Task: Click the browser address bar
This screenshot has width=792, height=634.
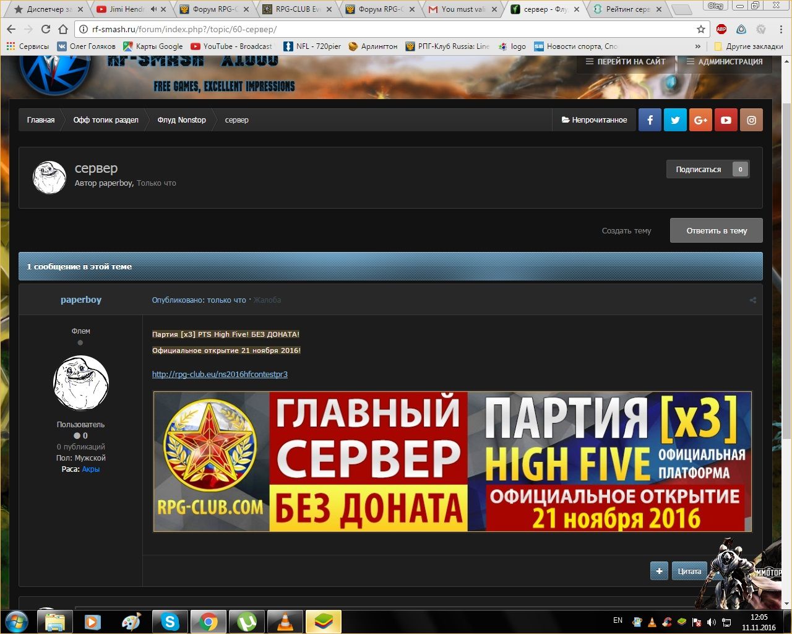Action: [x=384, y=29]
